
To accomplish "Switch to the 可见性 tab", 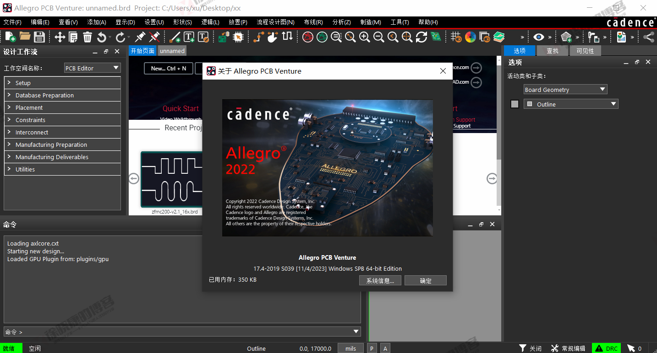I will click(585, 51).
